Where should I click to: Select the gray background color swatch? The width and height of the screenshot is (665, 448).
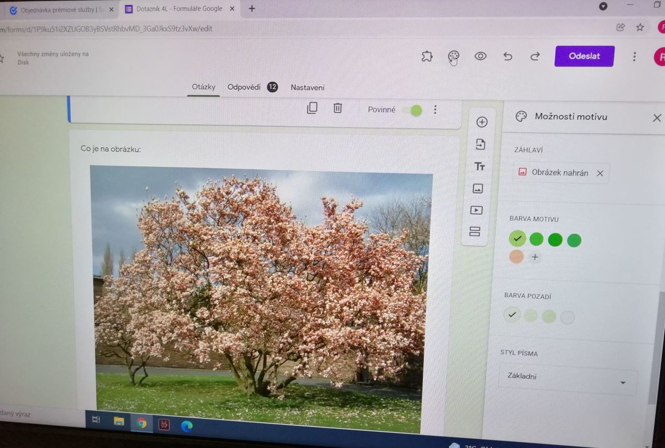pos(567,317)
